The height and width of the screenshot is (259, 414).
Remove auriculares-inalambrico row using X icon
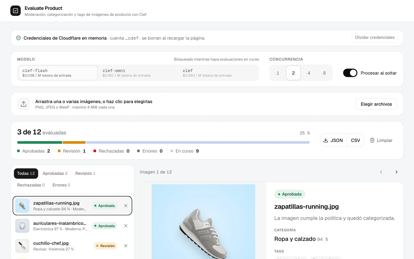[x=126, y=226]
